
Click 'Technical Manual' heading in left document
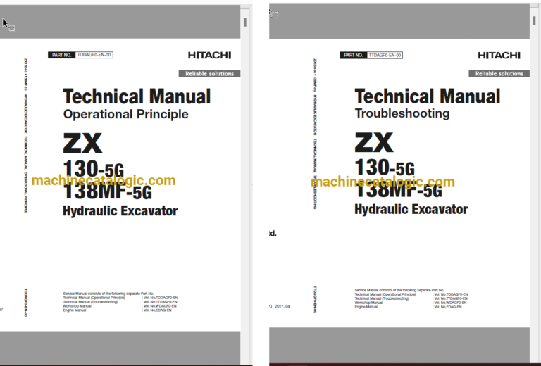point(137,96)
